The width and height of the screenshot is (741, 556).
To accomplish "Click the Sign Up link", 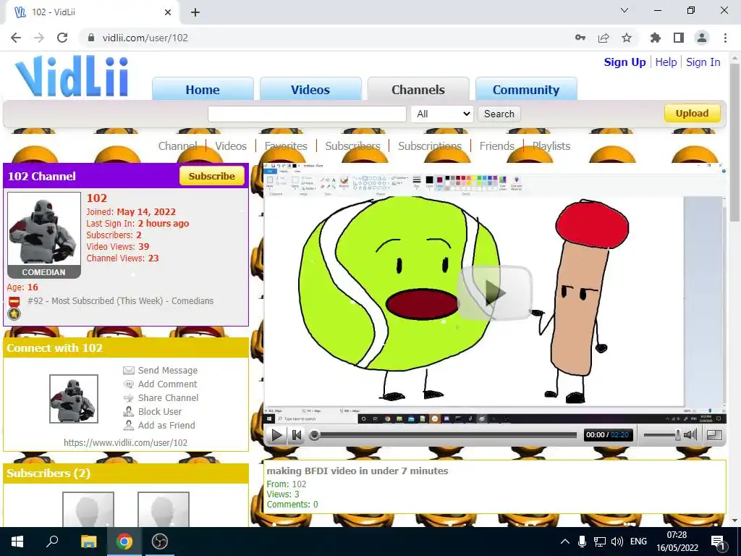I will pyautogui.click(x=624, y=62).
